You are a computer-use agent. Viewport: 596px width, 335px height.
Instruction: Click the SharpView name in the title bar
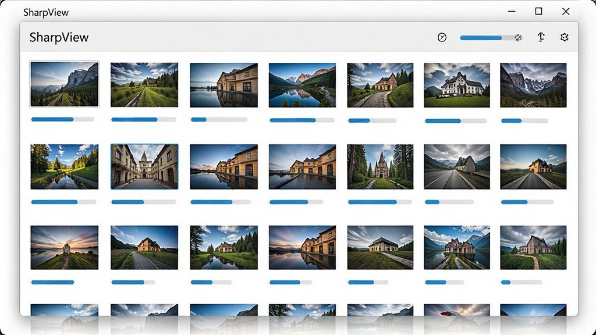click(x=46, y=13)
